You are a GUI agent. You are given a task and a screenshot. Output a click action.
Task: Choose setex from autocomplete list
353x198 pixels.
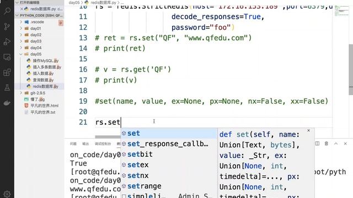point(169,165)
